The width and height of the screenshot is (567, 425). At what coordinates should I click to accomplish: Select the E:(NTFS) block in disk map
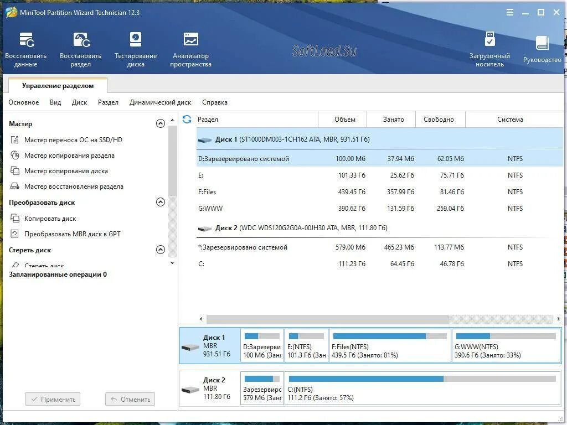pyautogui.click(x=306, y=345)
